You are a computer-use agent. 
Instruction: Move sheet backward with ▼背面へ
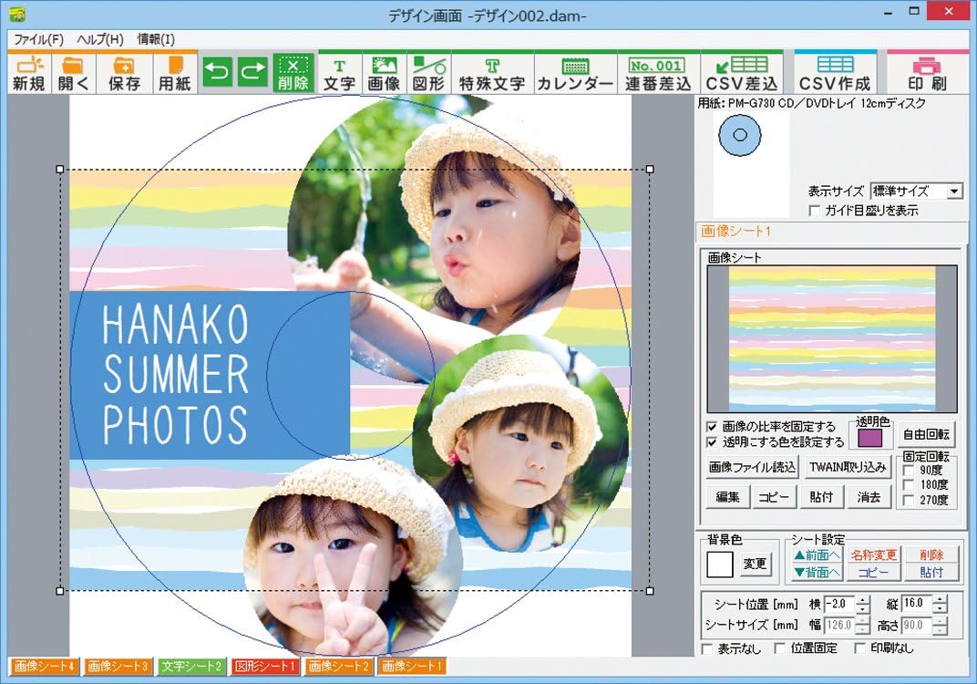[x=817, y=573]
